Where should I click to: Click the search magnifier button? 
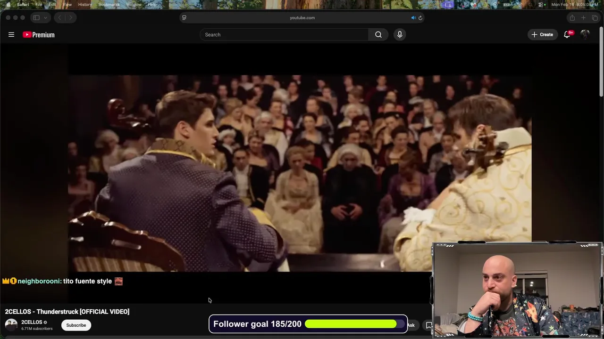tap(378, 34)
